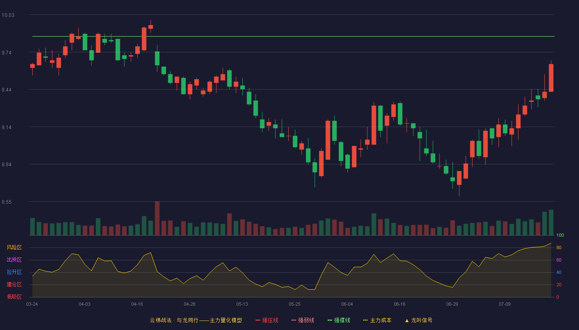Click the 低吸区 zone label

pos(14,297)
